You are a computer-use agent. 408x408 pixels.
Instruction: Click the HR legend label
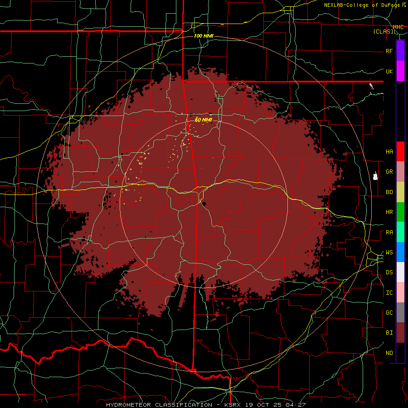coord(389,212)
